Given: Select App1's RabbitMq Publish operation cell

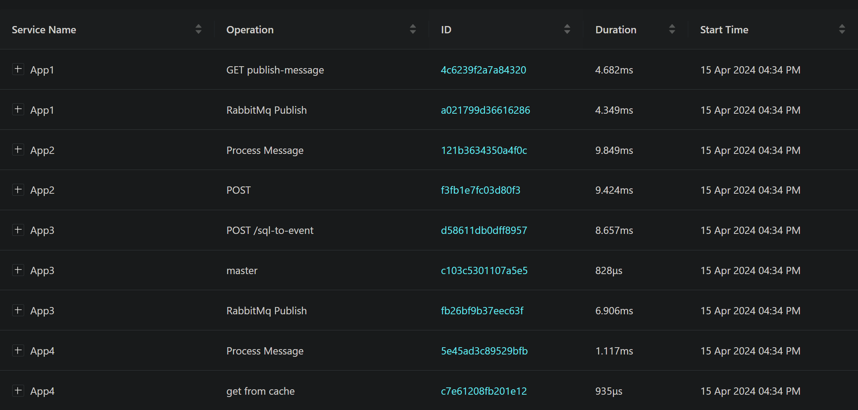Looking at the screenshot, I should (266, 110).
